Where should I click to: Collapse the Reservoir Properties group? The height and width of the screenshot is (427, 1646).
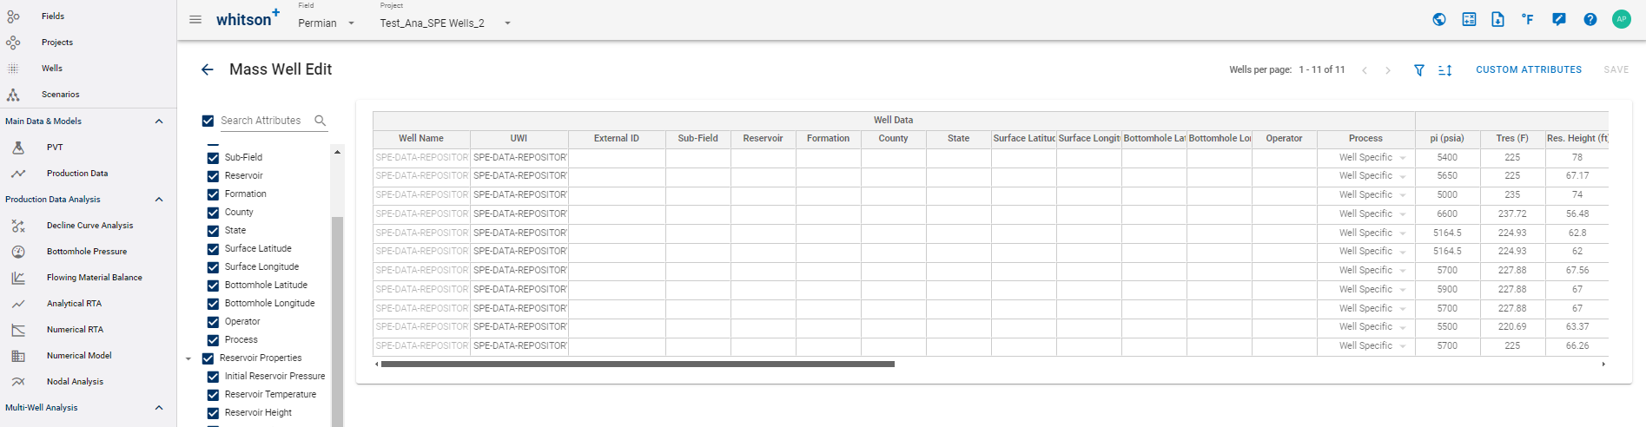point(188,358)
